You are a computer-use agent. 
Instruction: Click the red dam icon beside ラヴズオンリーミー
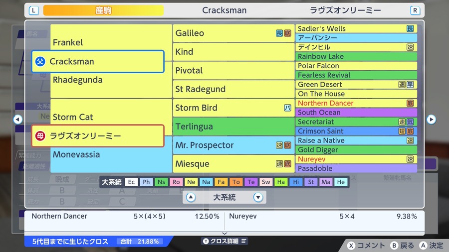tap(40, 136)
